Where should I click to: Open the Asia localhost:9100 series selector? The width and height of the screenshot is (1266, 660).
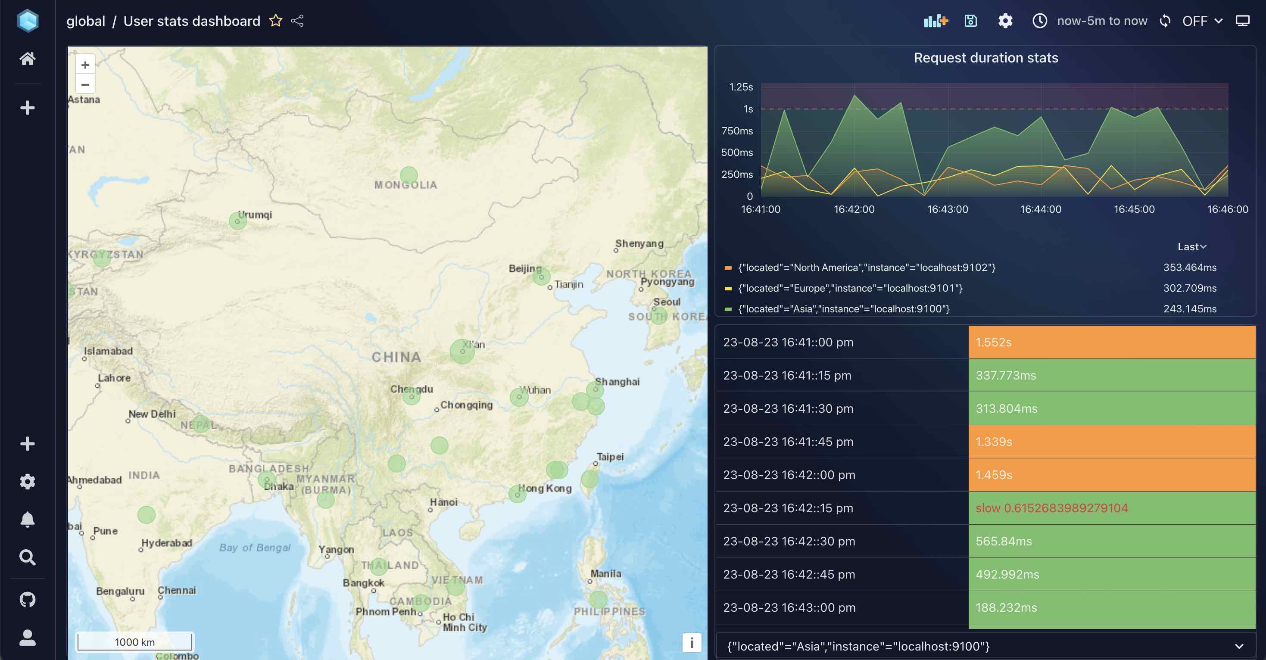click(x=985, y=646)
